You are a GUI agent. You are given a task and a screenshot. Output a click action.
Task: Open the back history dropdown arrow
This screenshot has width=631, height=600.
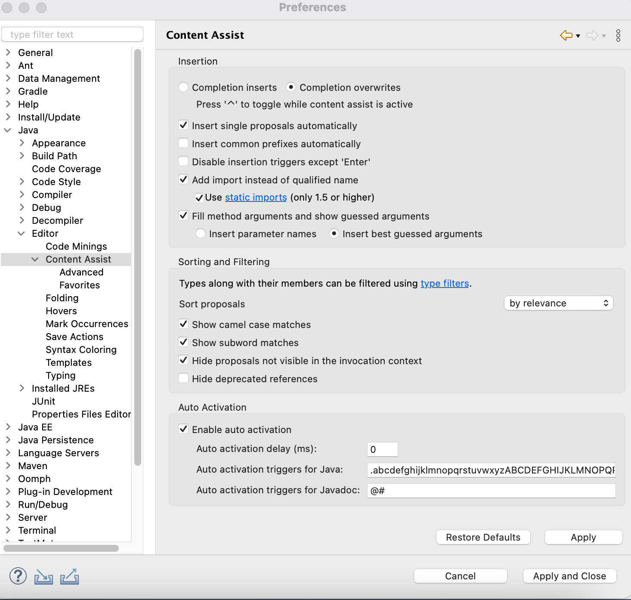click(578, 36)
